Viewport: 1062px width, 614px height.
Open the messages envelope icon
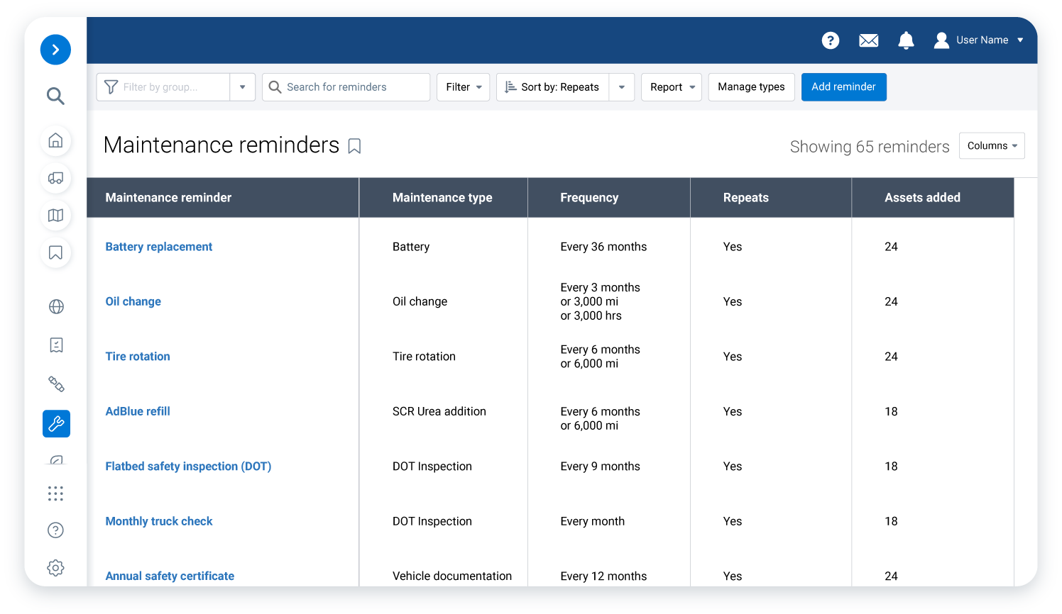tap(868, 40)
